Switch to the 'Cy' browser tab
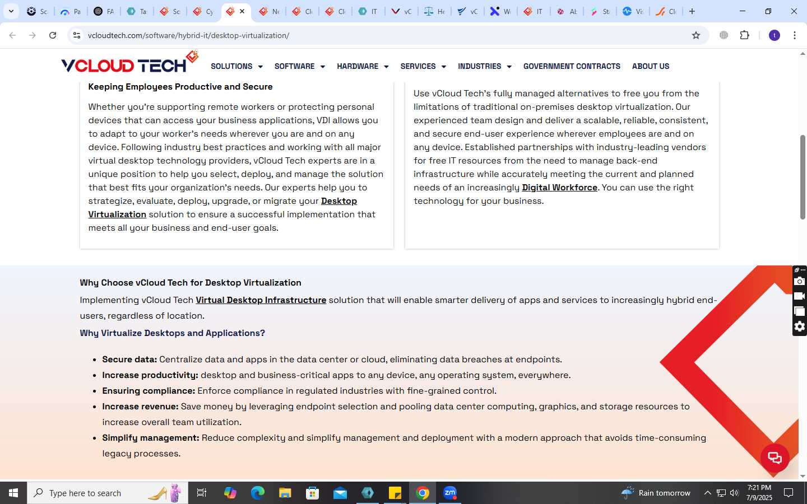This screenshot has width=807, height=504. point(203,11)
